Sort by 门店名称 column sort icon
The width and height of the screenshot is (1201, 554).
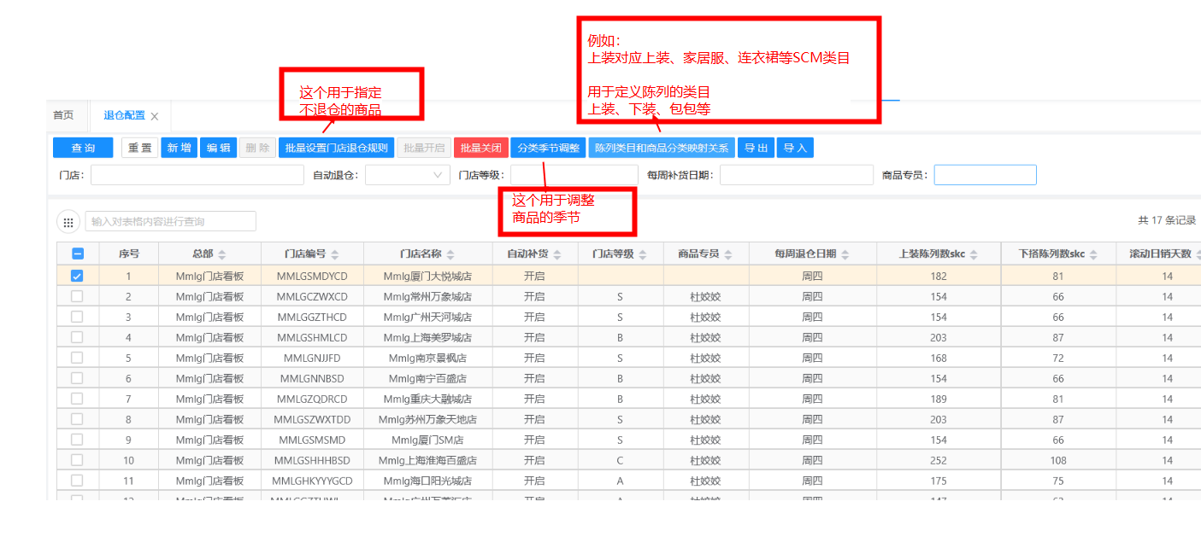[450, 254]
